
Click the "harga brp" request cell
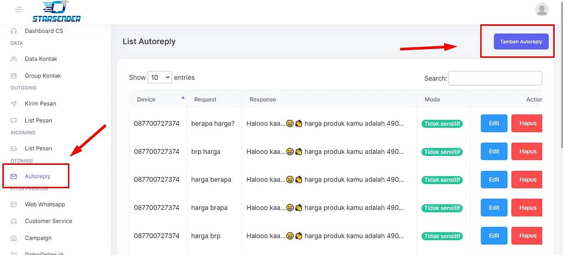point(206,236)
